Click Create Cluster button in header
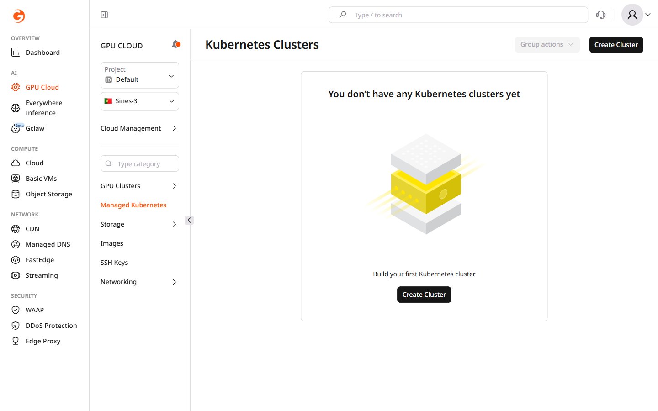Viewport: 658px width, 411px height. [616, 45]
